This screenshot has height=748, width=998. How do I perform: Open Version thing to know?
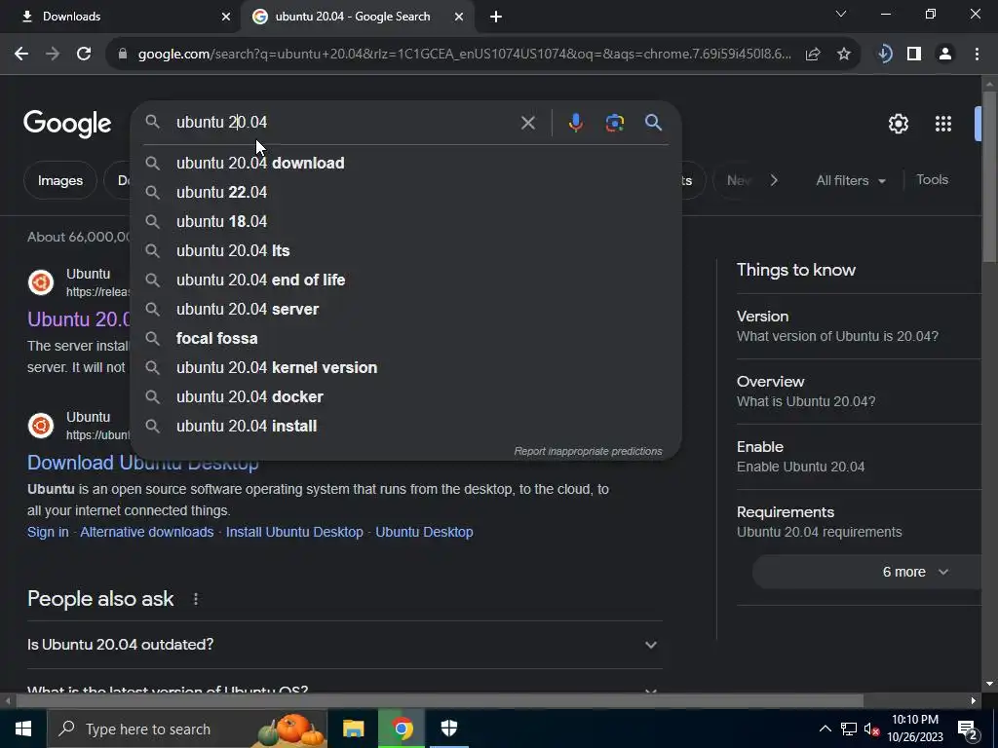click(x=859, y=326)
